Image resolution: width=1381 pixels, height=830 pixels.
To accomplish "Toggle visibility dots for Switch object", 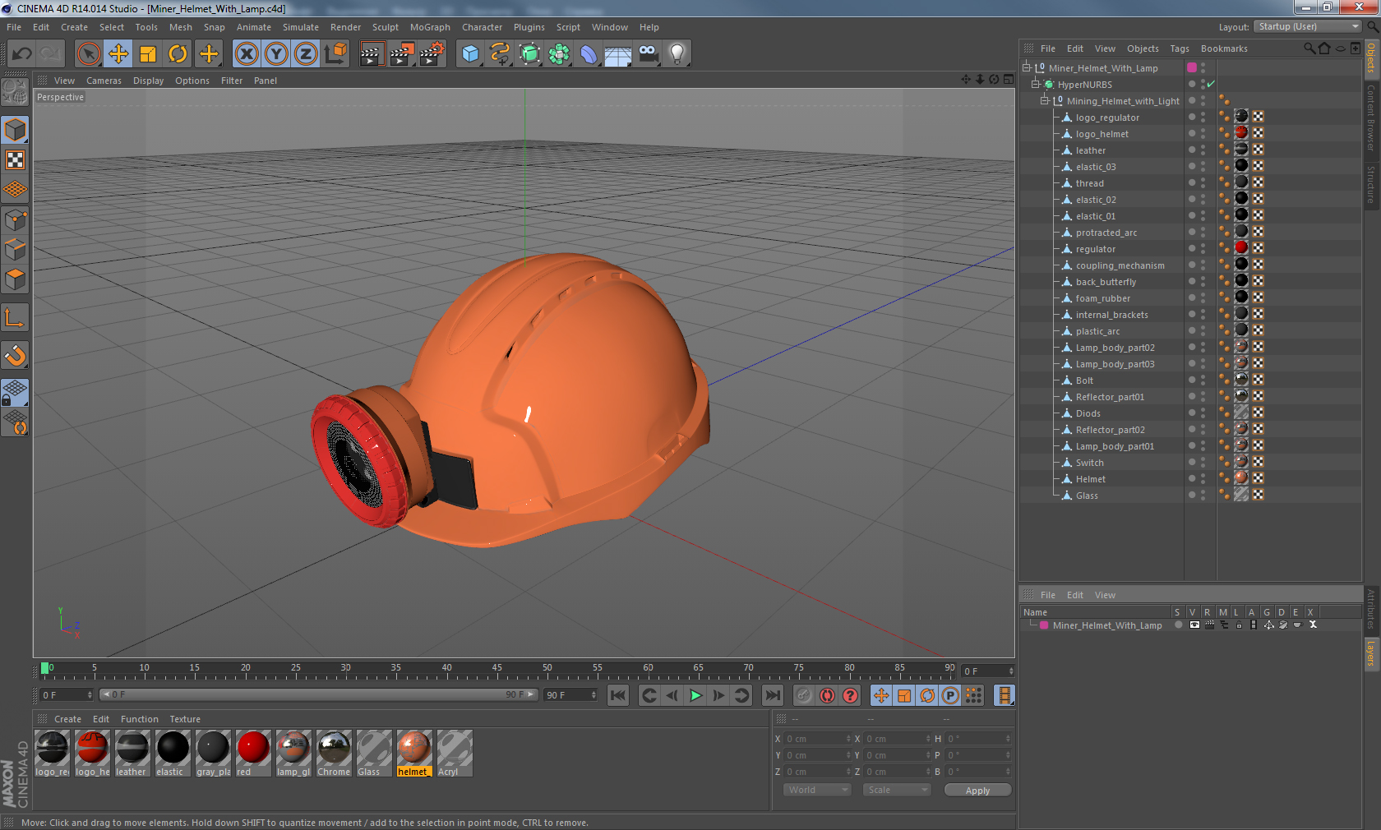I will click(x=1203, y=463).
